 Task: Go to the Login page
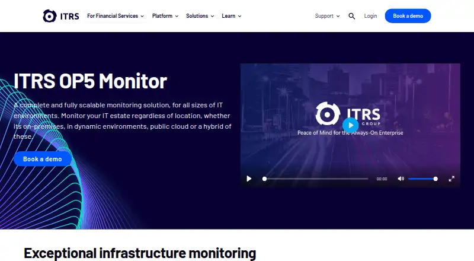coord(370,16)
